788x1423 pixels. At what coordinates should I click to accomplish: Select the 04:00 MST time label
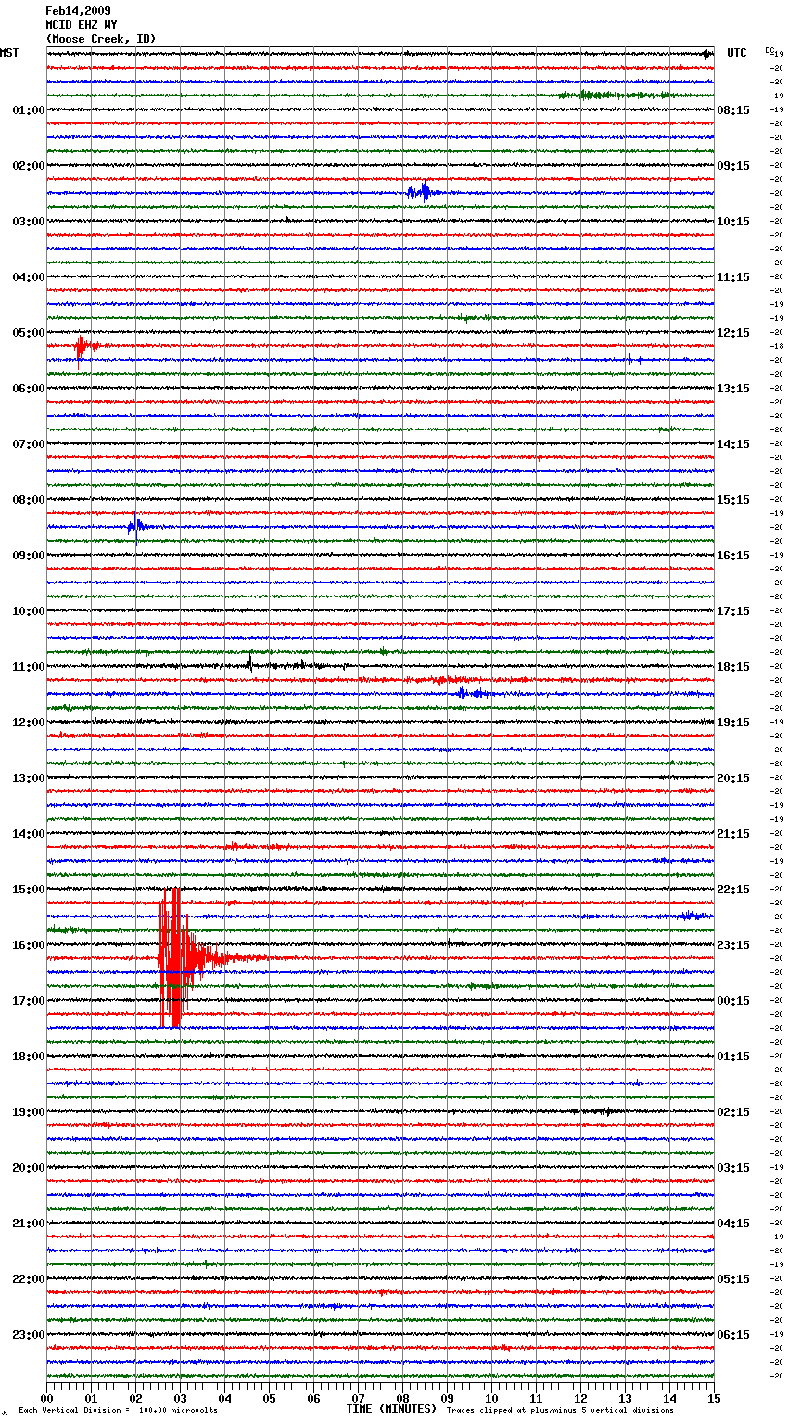(29, 277)
